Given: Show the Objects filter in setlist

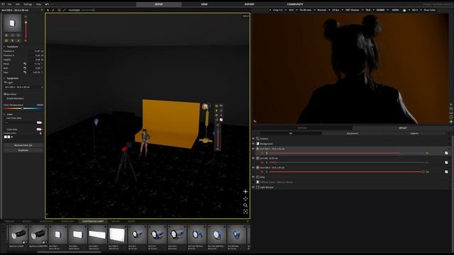Looking at the screenshot, I should coord(414,134).
